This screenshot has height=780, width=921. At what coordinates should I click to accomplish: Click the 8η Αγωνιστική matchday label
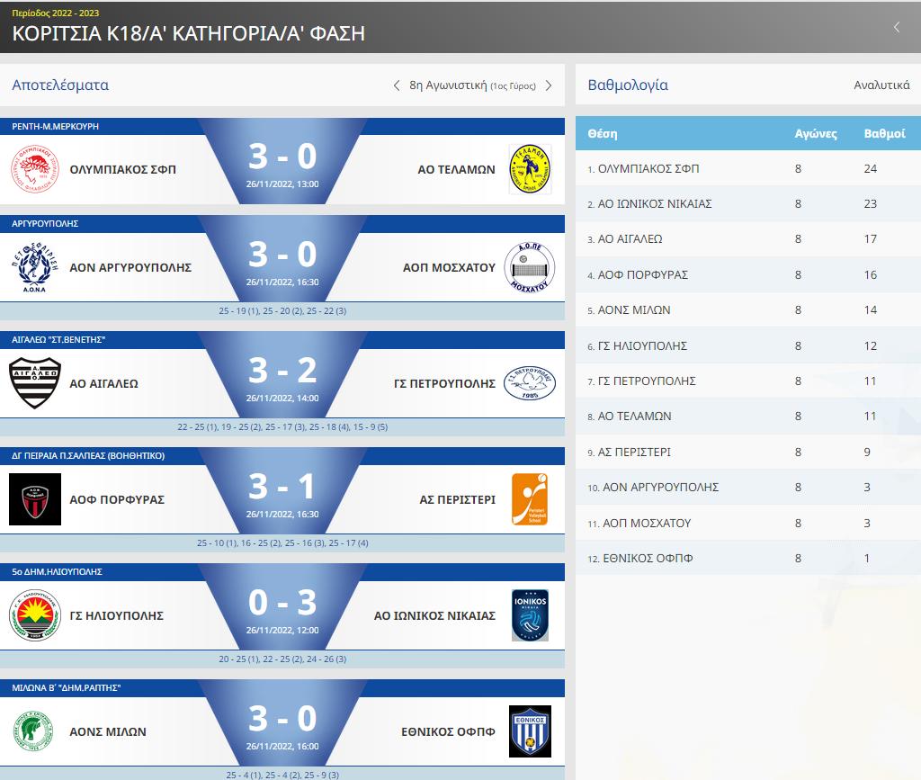pos(473,85)
